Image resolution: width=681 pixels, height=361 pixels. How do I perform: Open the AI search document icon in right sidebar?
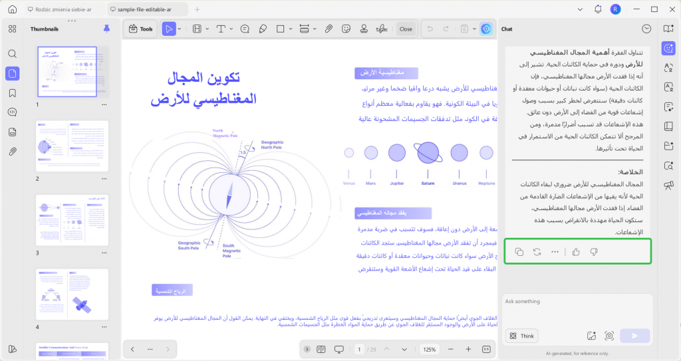(669, 166)
